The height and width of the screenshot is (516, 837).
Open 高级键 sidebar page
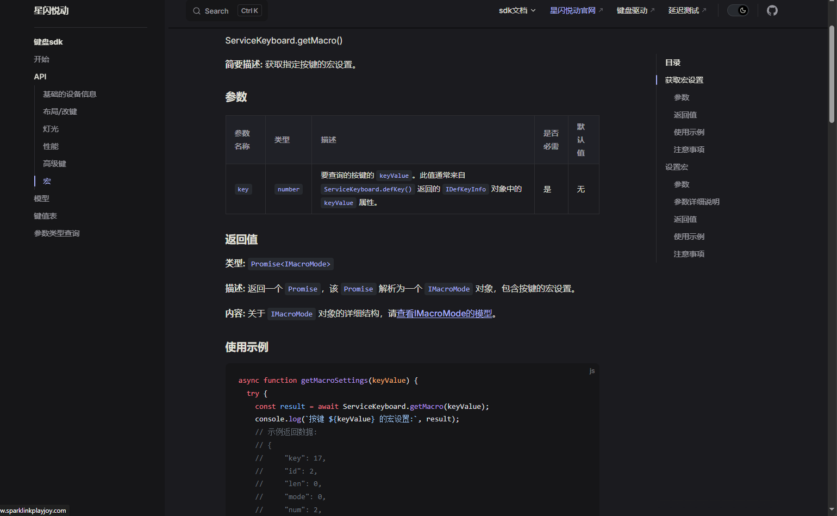pyautogui.click(x=54, y=164)
